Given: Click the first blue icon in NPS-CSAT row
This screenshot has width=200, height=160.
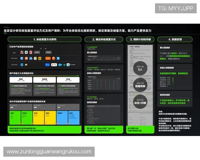Looking at the screenshot, I should click(22, 58).
